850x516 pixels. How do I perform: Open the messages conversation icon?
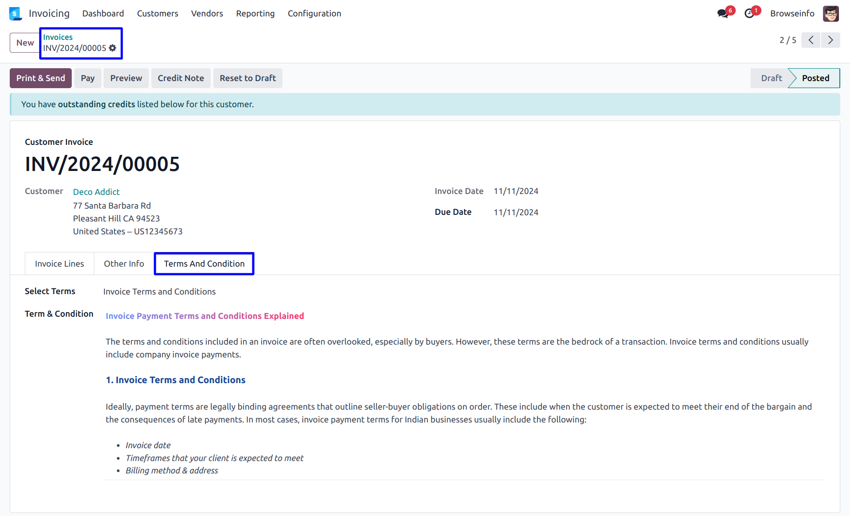(x=722, y=14)
